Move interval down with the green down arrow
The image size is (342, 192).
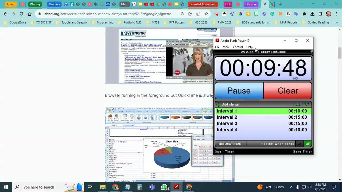pos(307,105)
